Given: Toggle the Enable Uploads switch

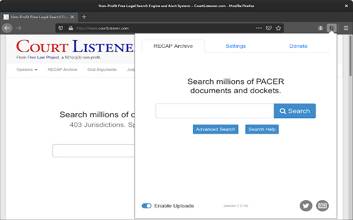Looking at the screenshot, I should (x=147, y=206).
